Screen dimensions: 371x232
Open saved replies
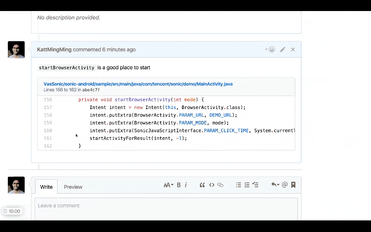[x=293, y=185]
